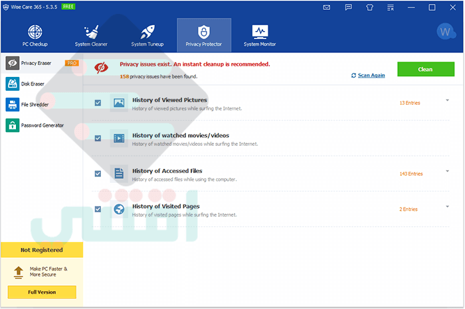
Task: Click the Privacy Eraser eye icon
Action: tap(13, 63)
